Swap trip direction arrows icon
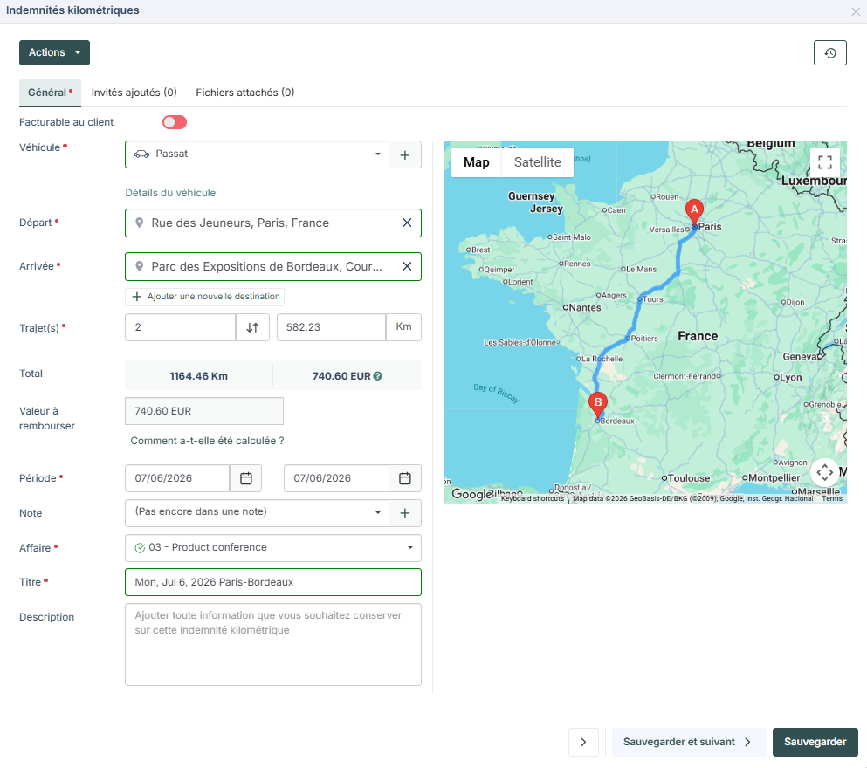 pyautogui.click(x=252, y=327)
